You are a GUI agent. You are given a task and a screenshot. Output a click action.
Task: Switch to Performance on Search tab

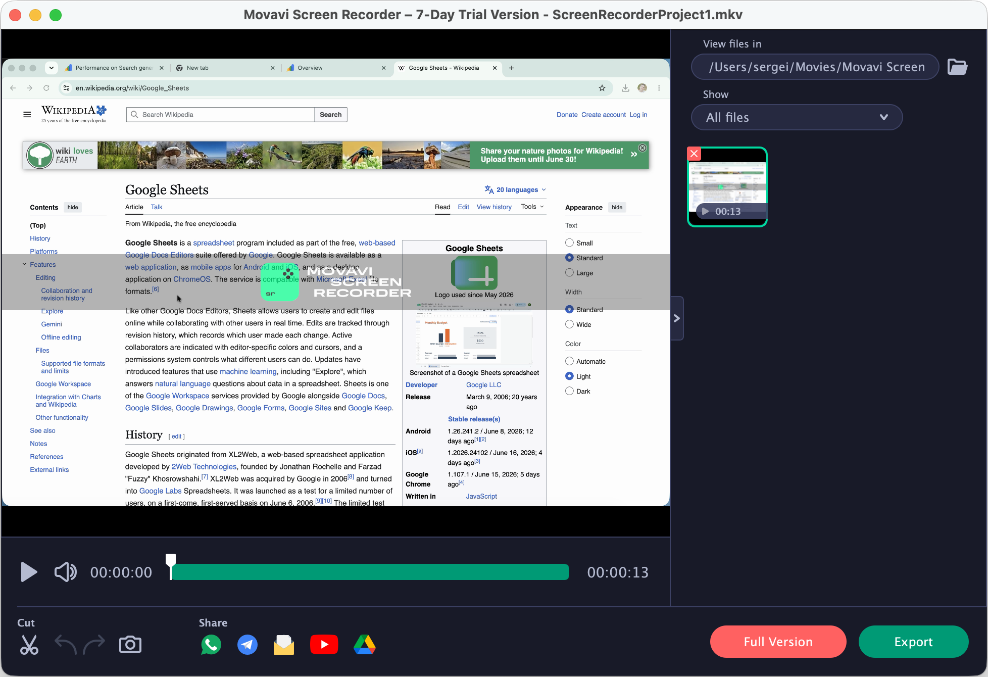(114, 68)
